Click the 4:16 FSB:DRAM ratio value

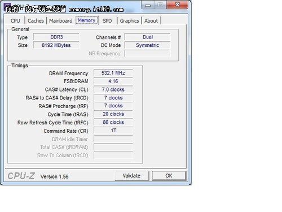113,81
